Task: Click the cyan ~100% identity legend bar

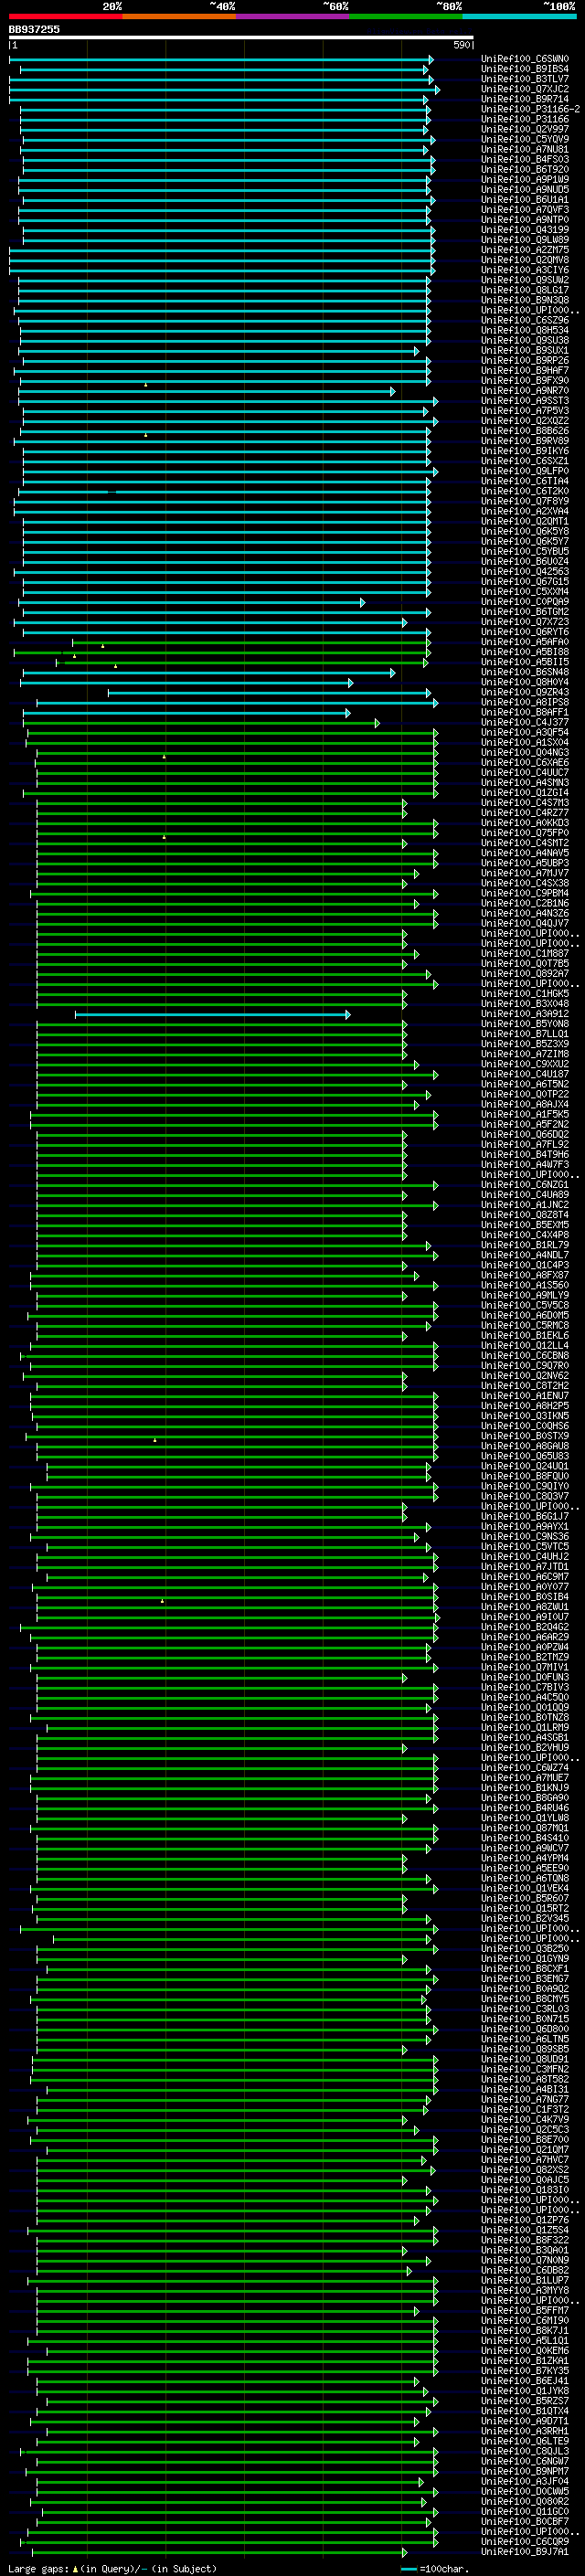Action: (520, 17)
